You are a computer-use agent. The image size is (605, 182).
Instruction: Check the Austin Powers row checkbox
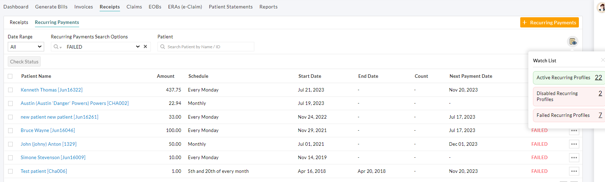10,103
